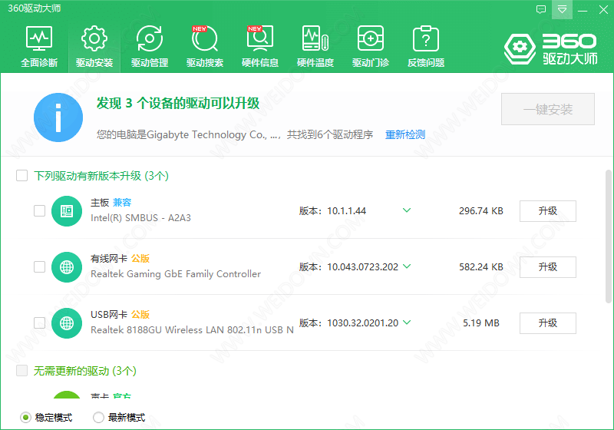Open the 反馈问题 feedback icon

coord(426,46)
